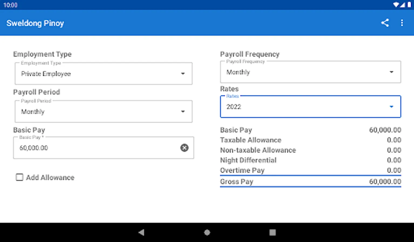Clear the Basic Pay field with the X icon
414x242 pixels.
pos(184,148)
